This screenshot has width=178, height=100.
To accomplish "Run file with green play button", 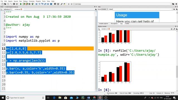I will [21, 4].
